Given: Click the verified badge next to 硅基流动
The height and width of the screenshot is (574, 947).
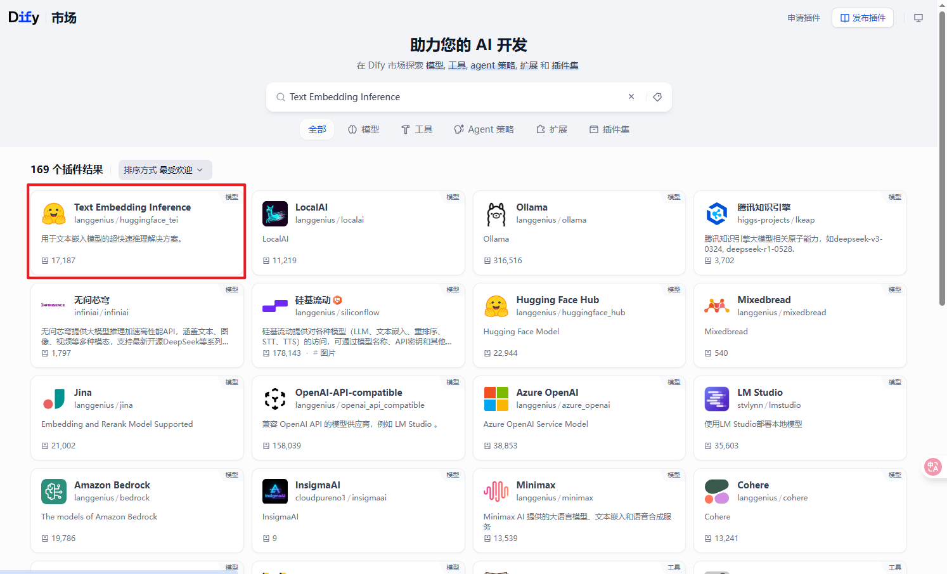Looking at the screenshot, I should (x=337, y=300).
